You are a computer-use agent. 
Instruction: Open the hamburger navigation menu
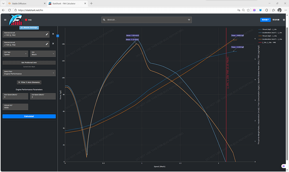pyautogui.click(x=5, y=20)
